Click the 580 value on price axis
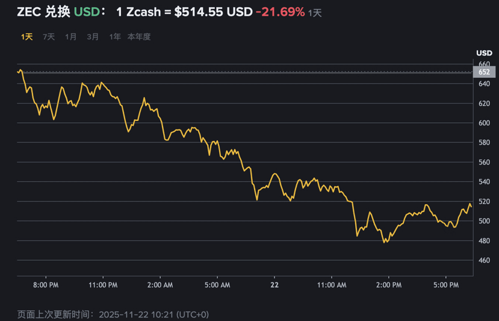The image size is (499, 321). pyautogui.click(x=484, y=143)
